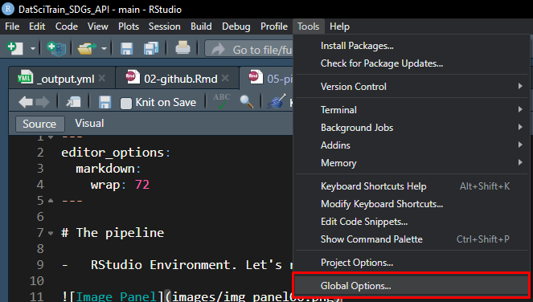Screen dimensions: 533x302
Task: Go forward to next source location
Action: pyautogui.click(x=43, y=102)
